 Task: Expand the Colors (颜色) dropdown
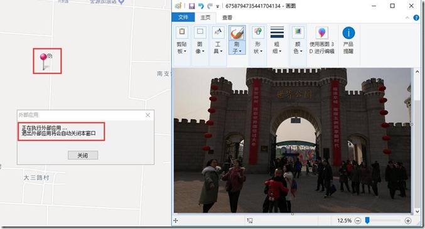click(298, 40)
